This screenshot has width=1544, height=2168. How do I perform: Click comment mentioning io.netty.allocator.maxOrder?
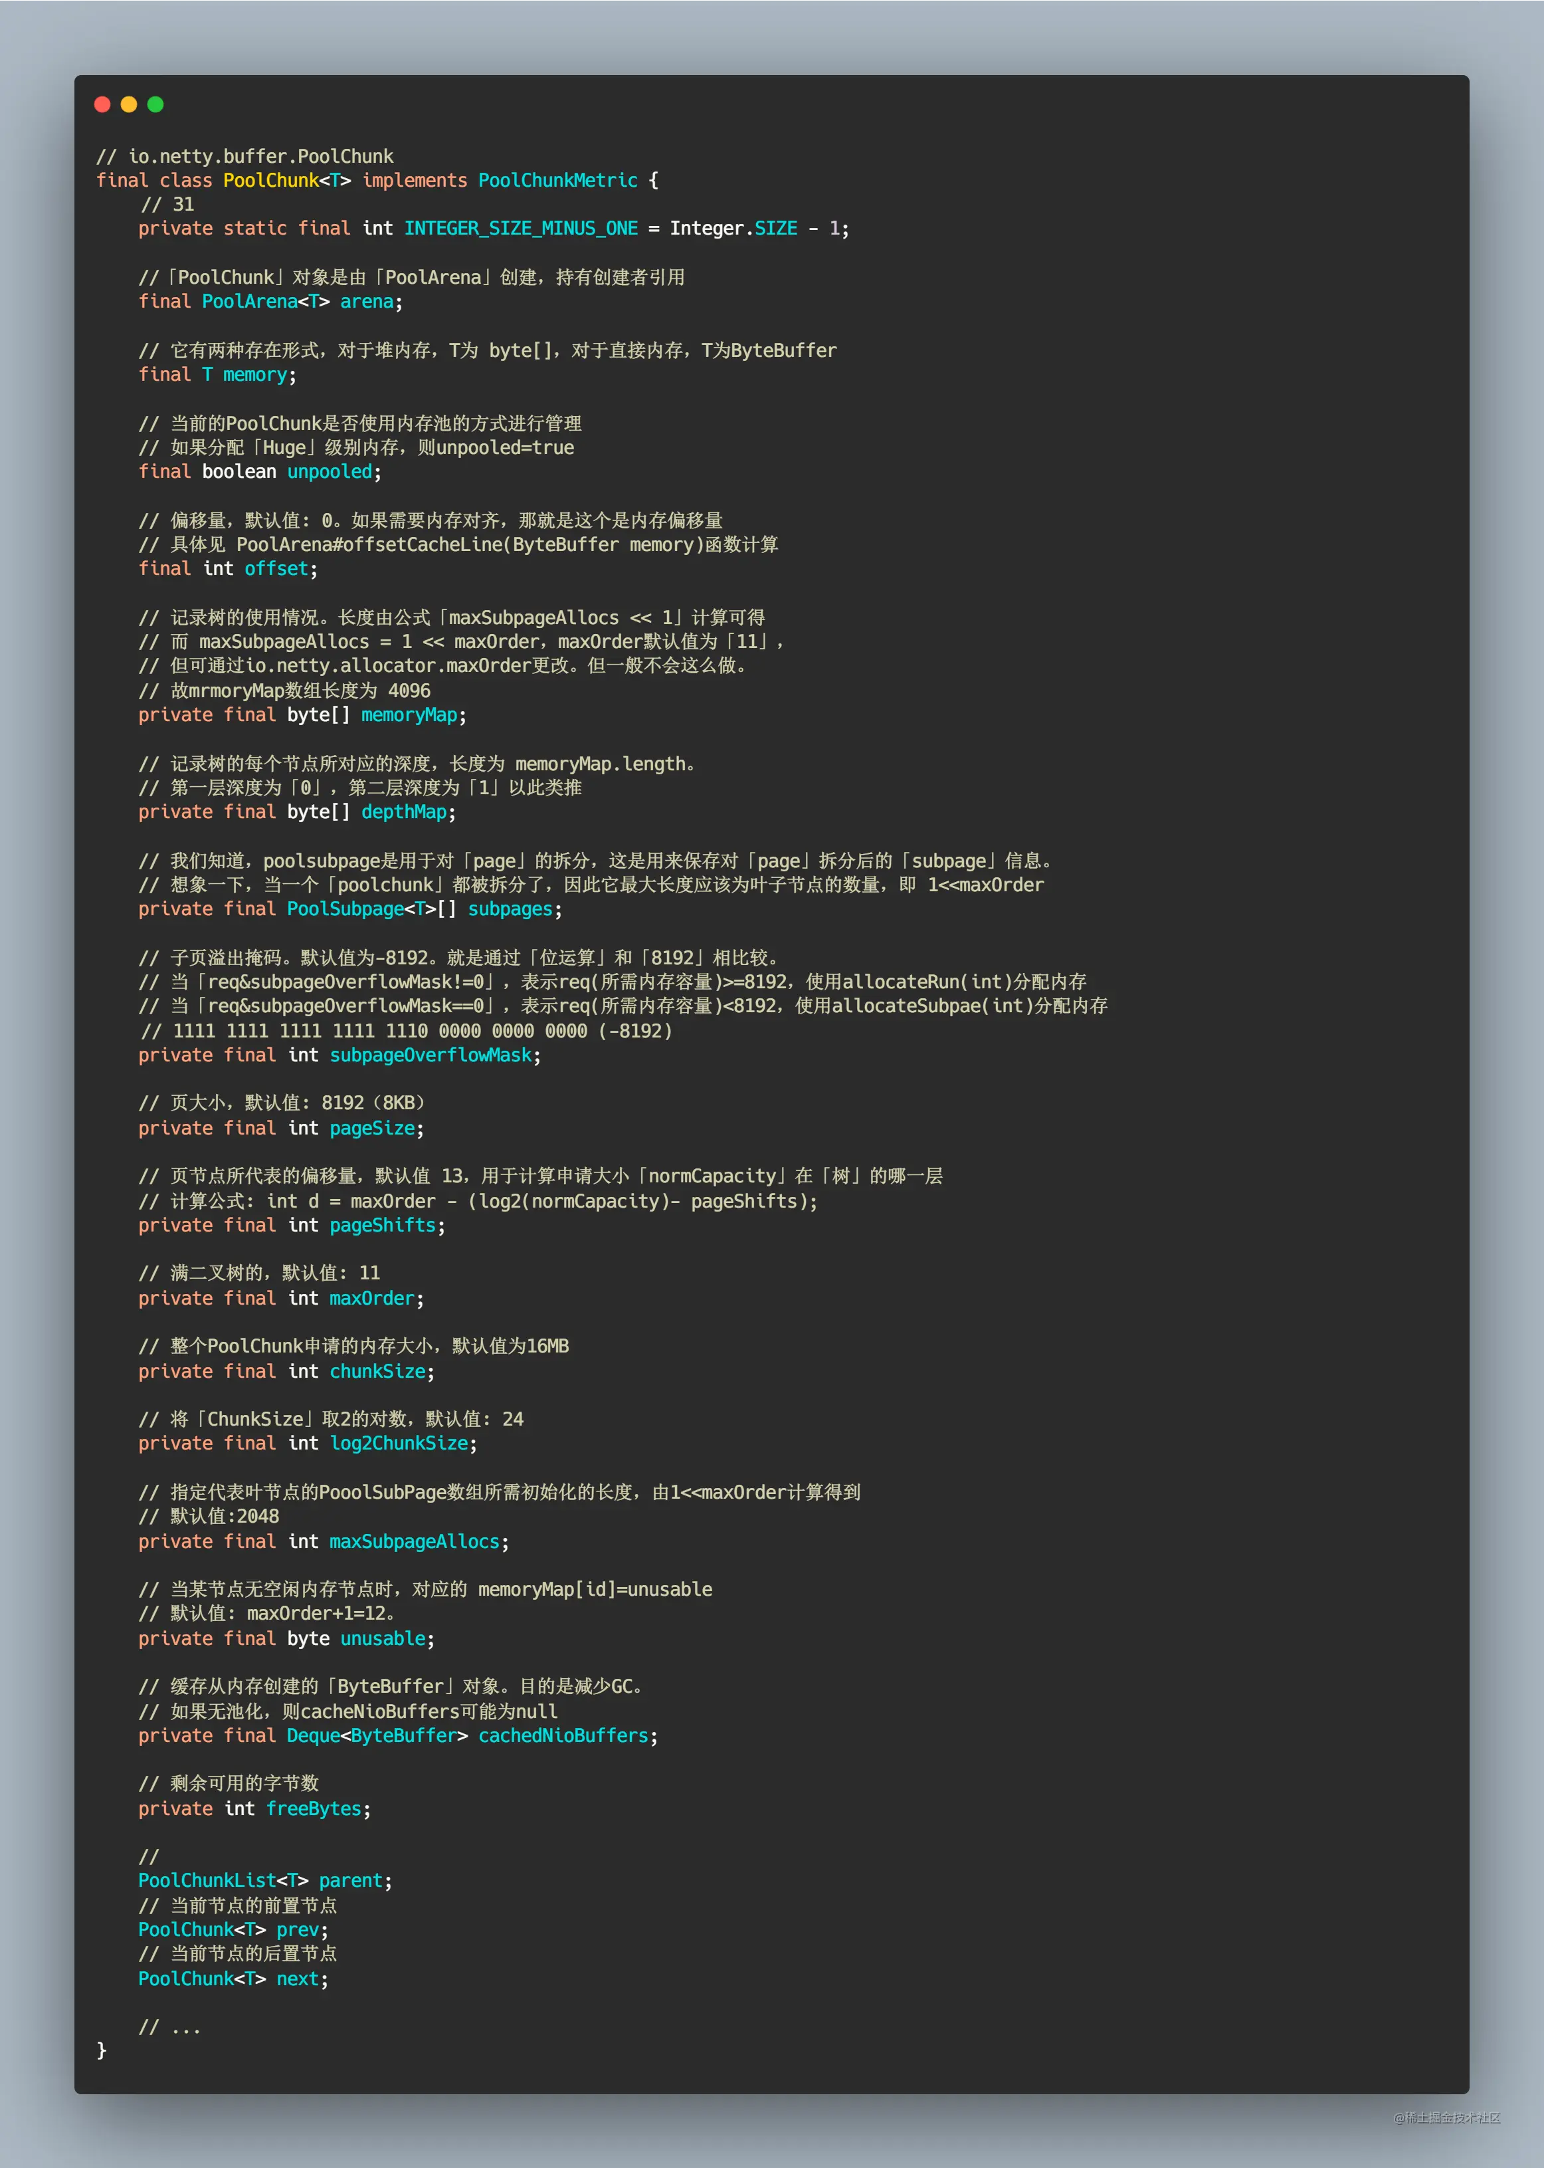point(444,665)
